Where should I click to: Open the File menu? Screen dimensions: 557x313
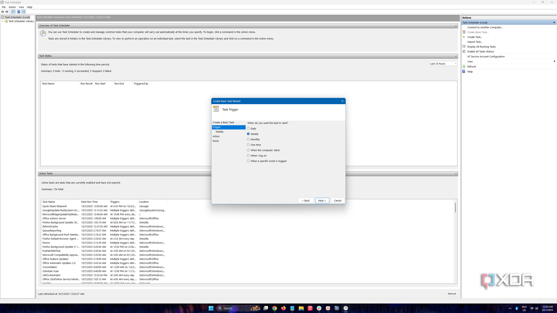[4, 7]
